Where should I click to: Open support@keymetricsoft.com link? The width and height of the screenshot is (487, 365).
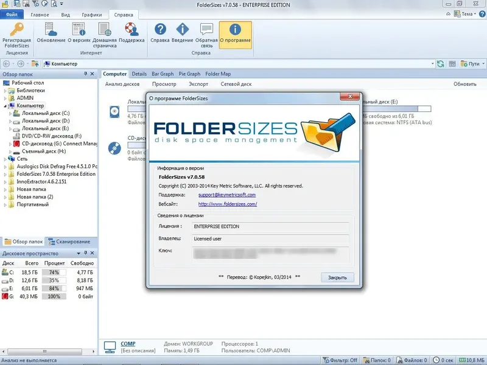tap(227, 195)
